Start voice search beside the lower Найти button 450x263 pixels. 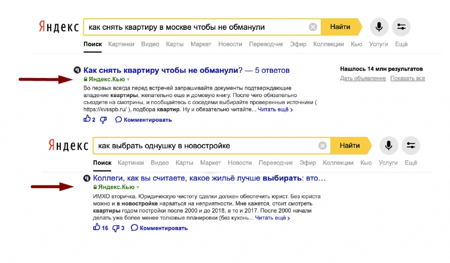coord(388,145)
